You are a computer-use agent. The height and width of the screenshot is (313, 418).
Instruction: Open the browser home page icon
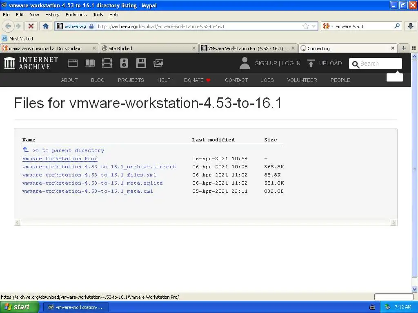(x=46, y=26)
